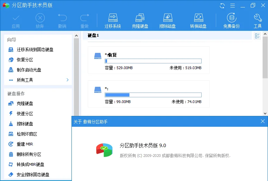Close the 关于 傲梅分区助手 dialog
The height and width of the screenshot is (181, 268).
pos(263,121)
